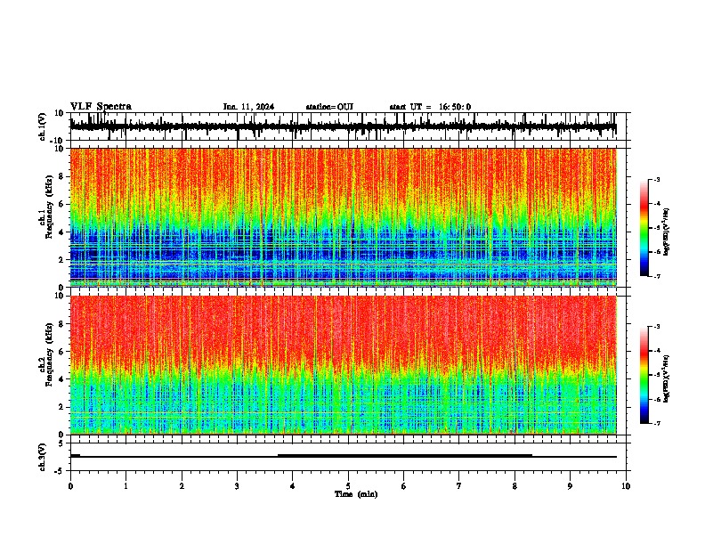Select the date text "Jan. 11, 2024"
This screenshot has height=545, width=705.
pyautogui.click(x=248, y=107)
